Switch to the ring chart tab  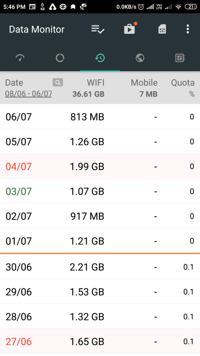pos(60,58)
